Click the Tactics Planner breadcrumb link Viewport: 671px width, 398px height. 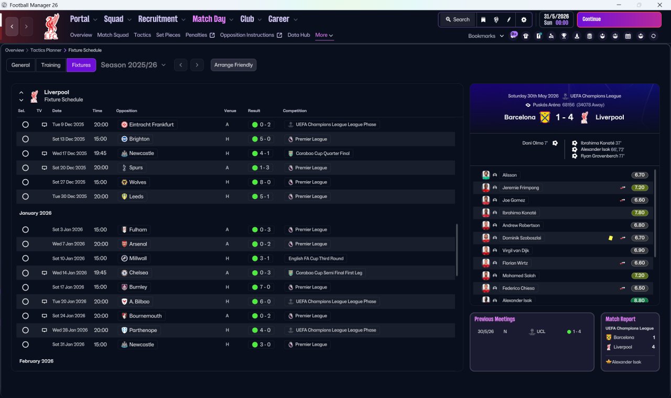(46, 50)
